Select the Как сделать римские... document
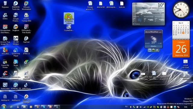 pyautogui.click(x=154, y=75)
